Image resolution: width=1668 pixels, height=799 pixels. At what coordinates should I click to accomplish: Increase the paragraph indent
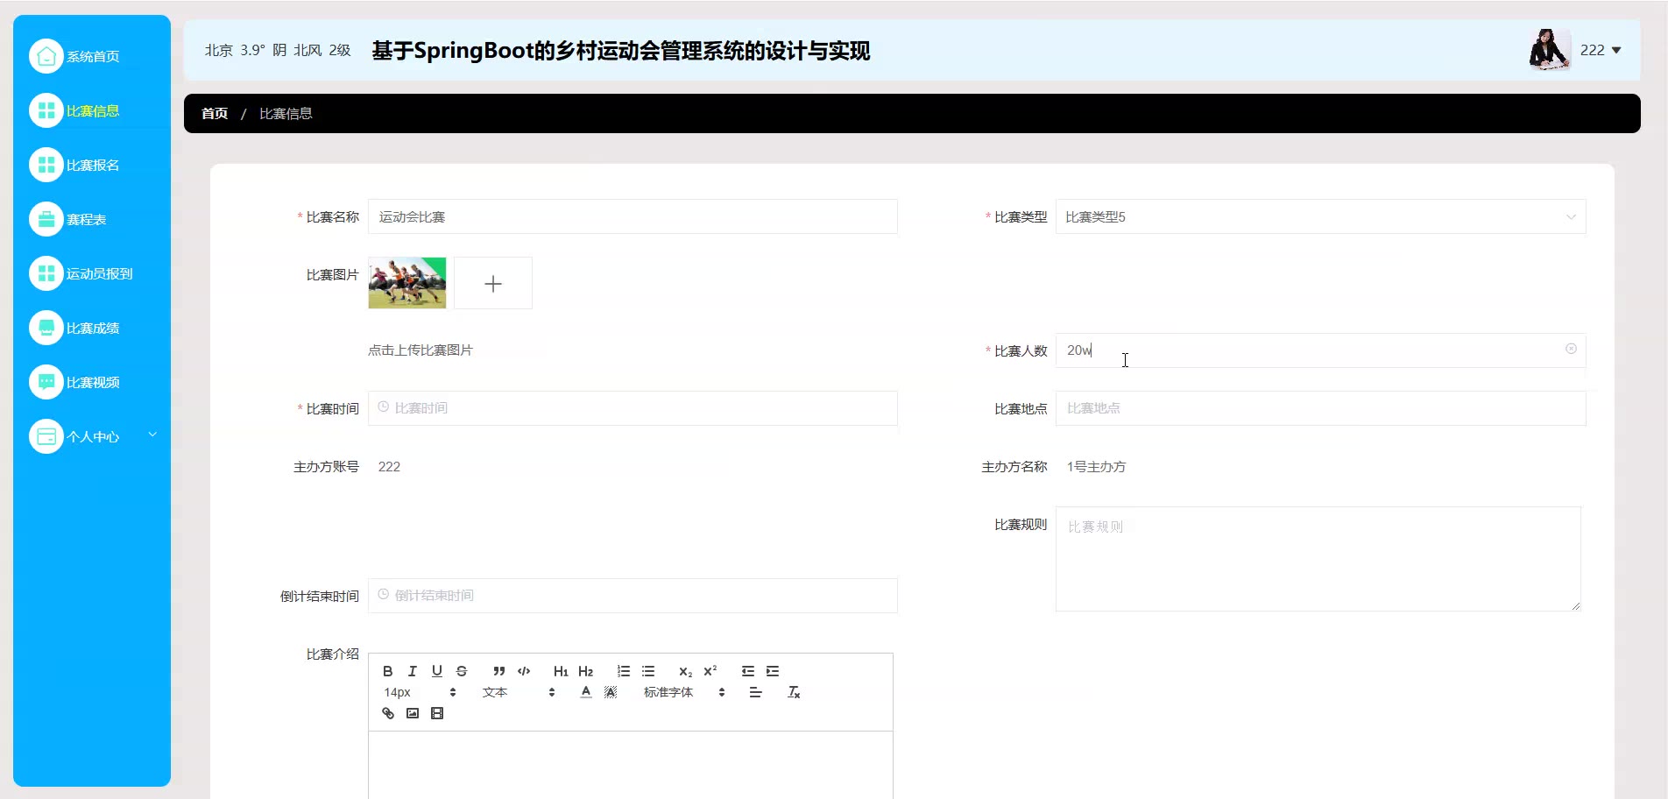tap(773, 671)
